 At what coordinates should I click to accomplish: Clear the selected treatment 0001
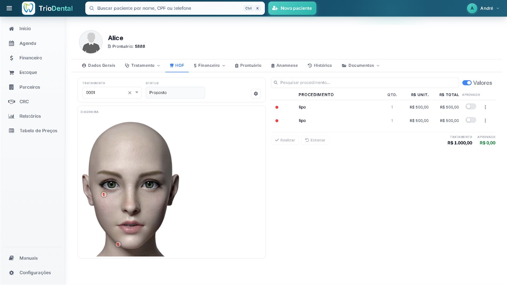[130, 93]
